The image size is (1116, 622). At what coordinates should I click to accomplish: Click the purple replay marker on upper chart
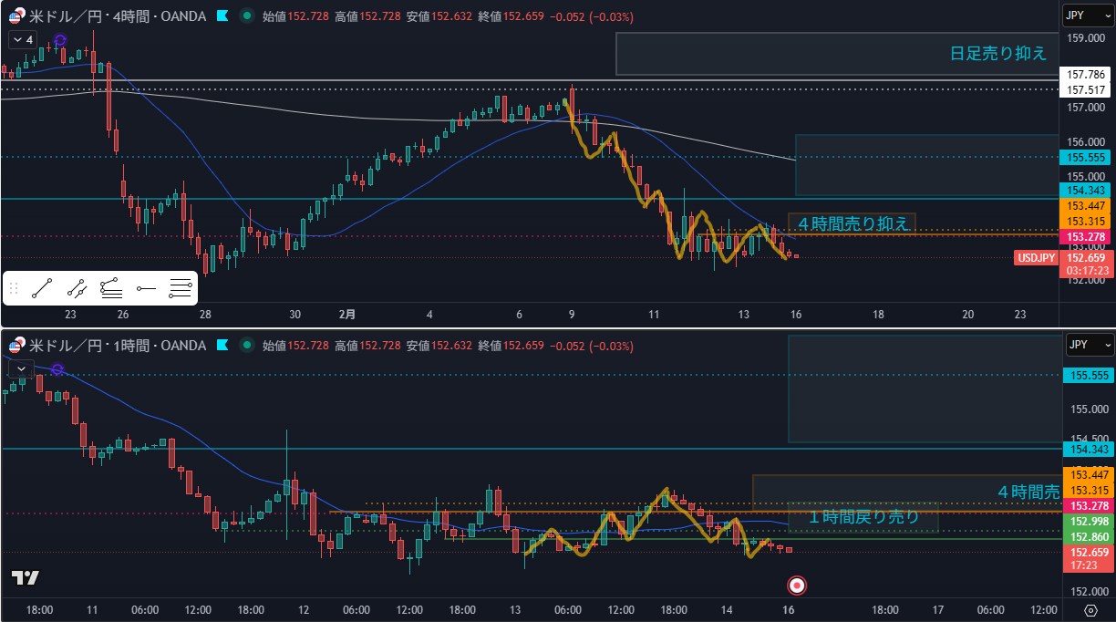pyautogui.click(x=60, y=40)
